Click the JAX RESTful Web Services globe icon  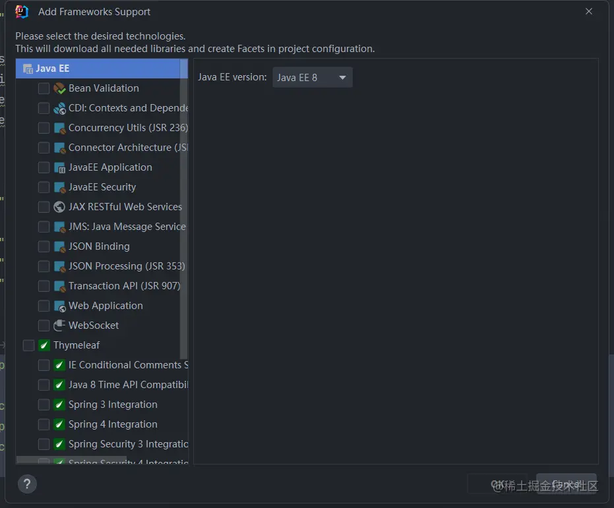tap(59, 207)
